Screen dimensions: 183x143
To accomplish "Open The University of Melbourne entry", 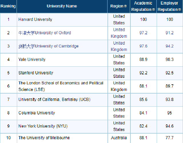I will coord(44,138).
